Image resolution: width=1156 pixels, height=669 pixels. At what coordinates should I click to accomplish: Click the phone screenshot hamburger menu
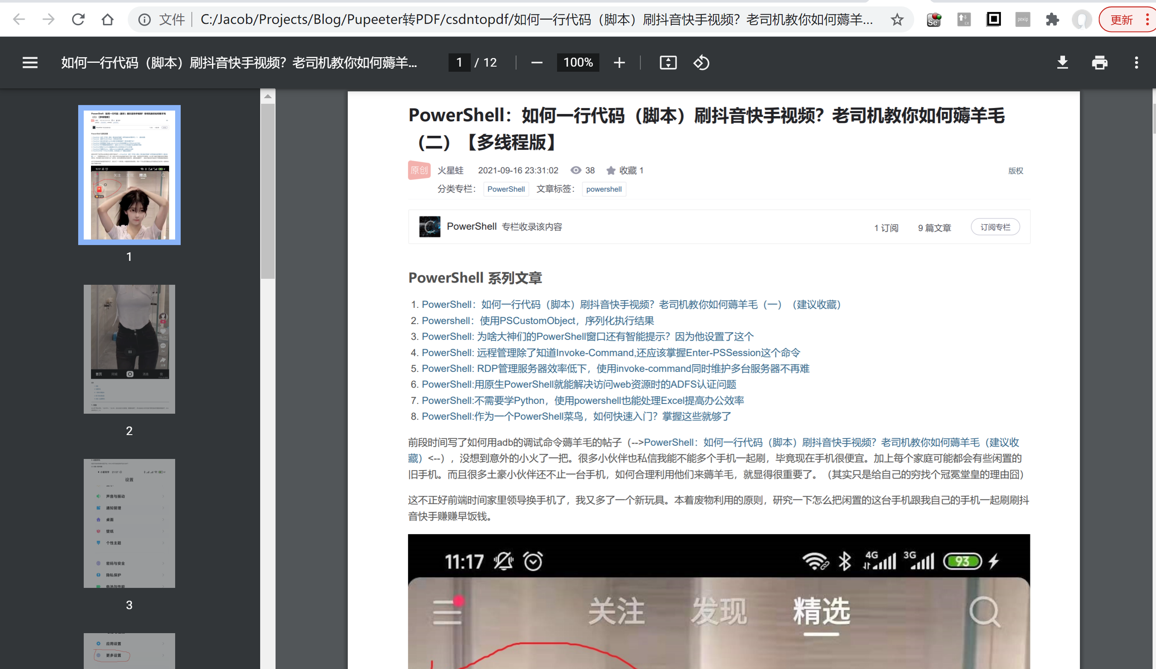pyautogui.click(x=448, y=611)
